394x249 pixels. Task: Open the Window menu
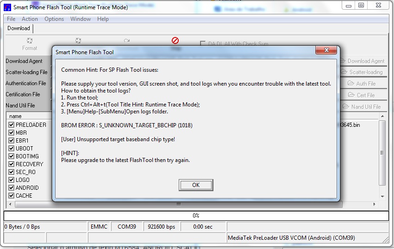[81, 19]
